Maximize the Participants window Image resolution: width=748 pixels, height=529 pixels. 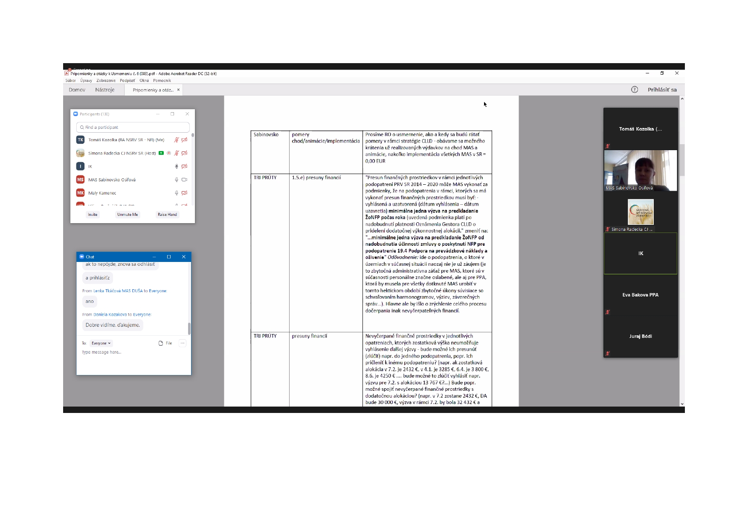pyautogui.click(x=172, y=114)
